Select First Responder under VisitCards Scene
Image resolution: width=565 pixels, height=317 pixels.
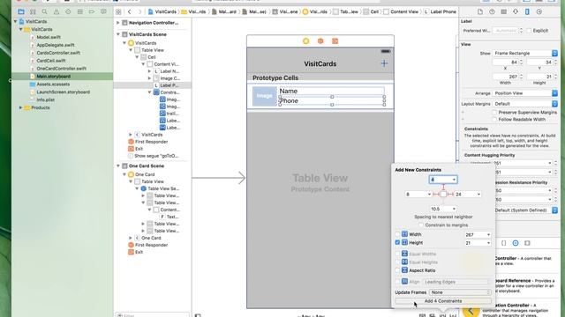[x=151, y=142]
